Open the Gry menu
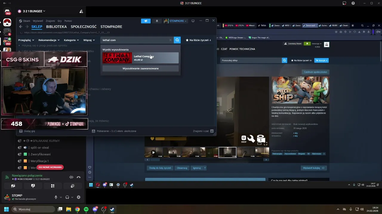The height and width of the screenshot is (214, 382). [x=60, y=21]
